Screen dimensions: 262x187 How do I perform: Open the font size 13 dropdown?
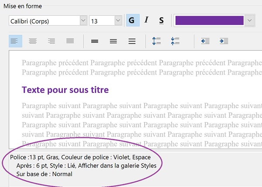118,20
